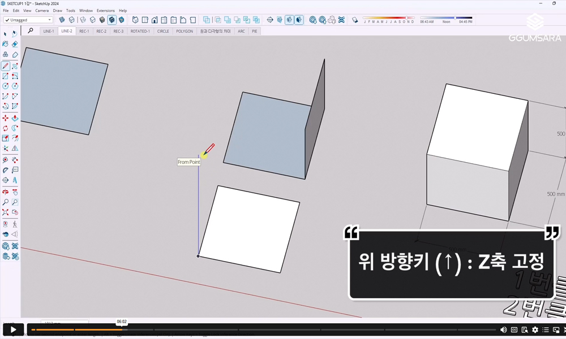This screenshot has height=339, width=566.
Task: Select the 3D Text tool
Action: click(15, 180)
